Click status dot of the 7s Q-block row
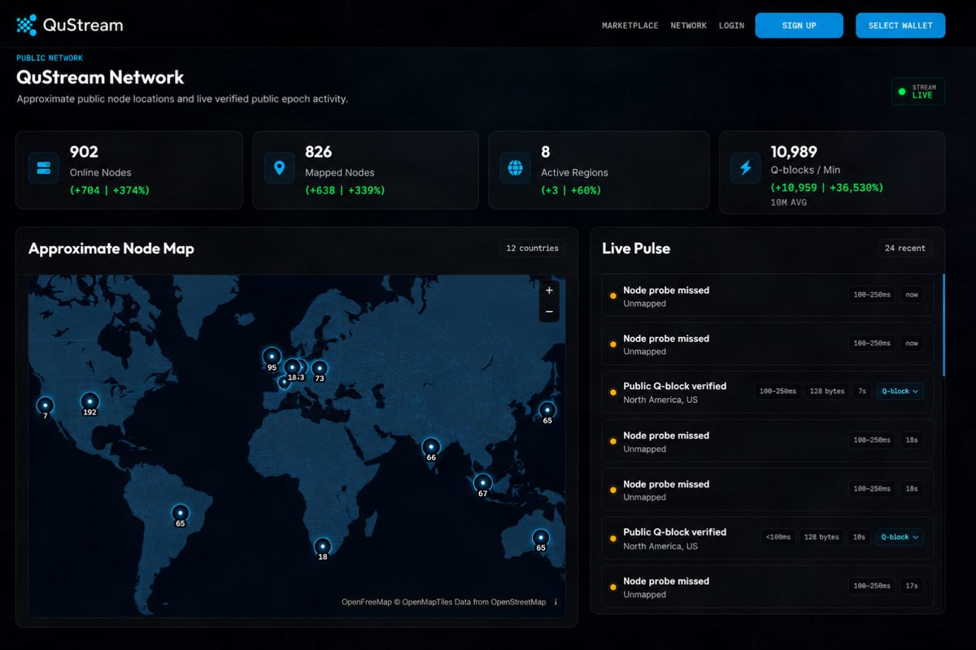The image size is (976, 650). click(612, 392)
